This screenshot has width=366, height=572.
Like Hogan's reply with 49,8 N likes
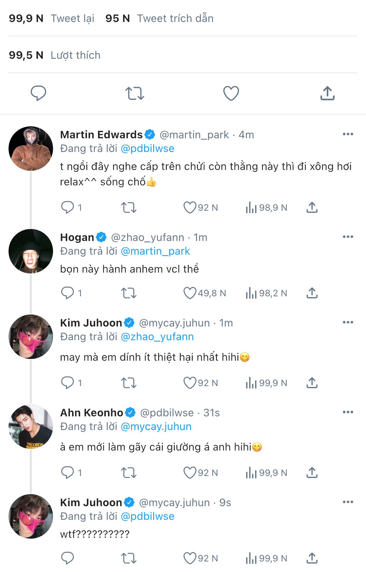190,293
